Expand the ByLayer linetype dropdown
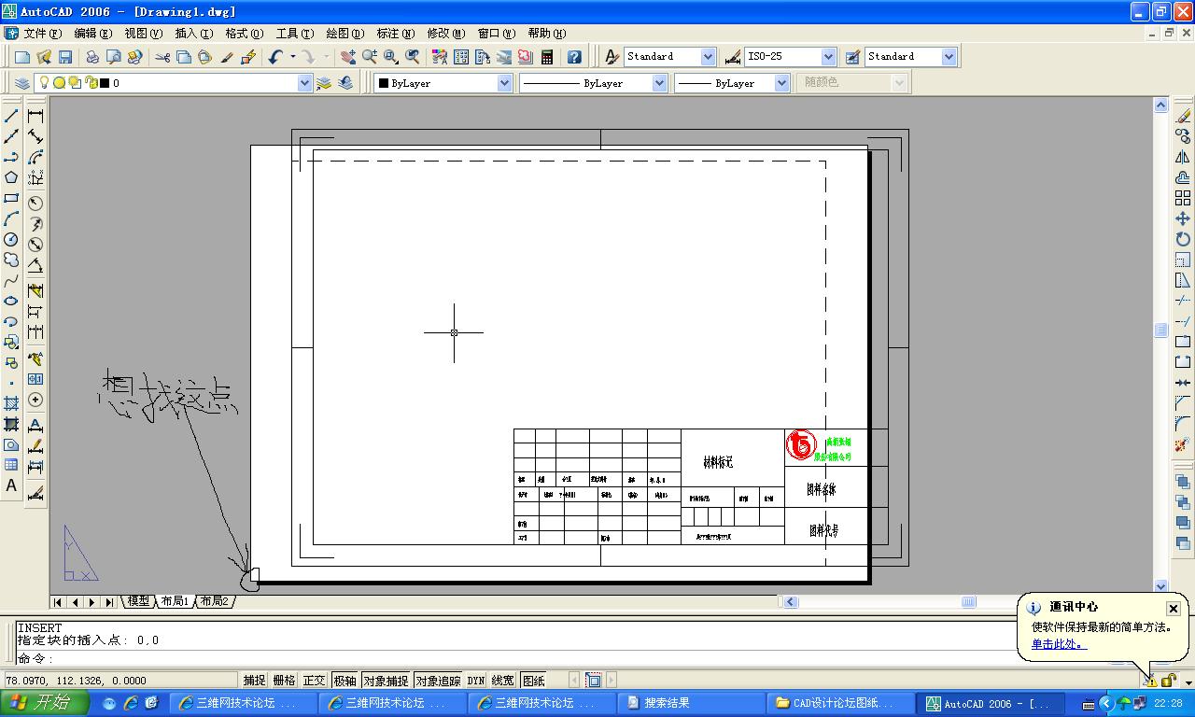Viewport: 1195px width, 717px height. (659, 83)
